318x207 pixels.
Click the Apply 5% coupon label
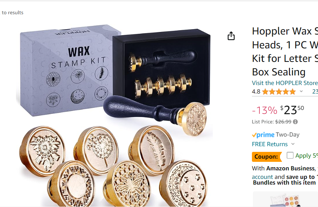point(306,155)
